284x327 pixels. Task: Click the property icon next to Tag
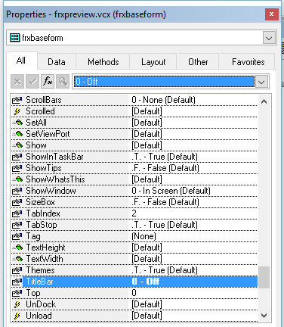coord(17,236)
